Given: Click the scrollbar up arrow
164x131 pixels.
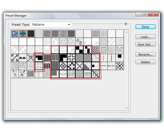Looking at the screenshot, I should pos(127,32).
